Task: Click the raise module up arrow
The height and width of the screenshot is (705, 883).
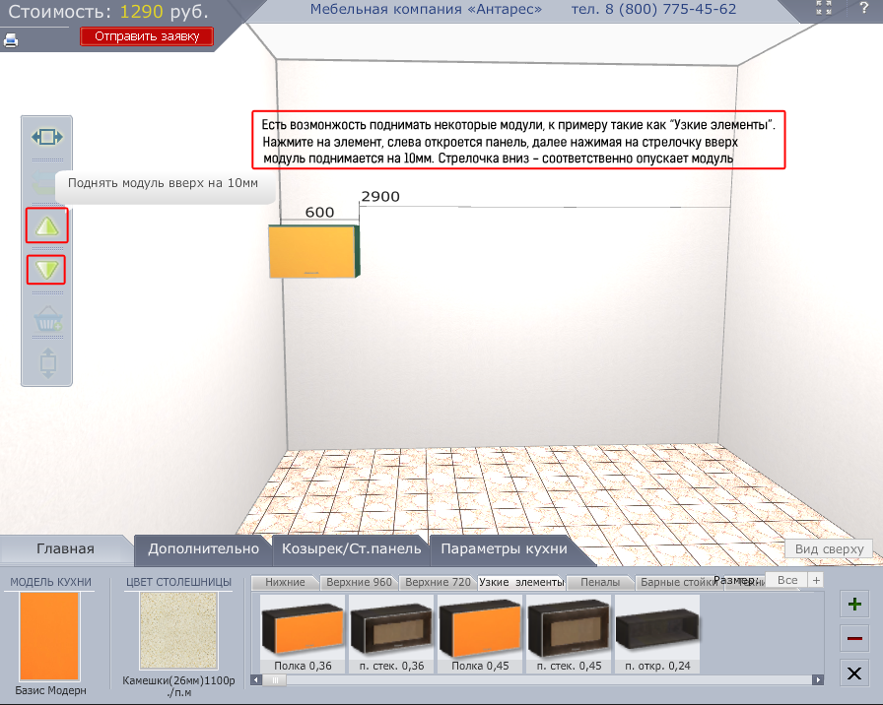Action: 47,226
